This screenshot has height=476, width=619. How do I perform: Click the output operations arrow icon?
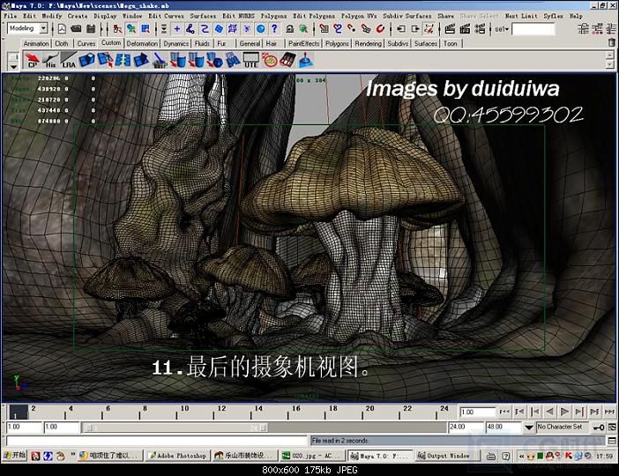pos(415,29)
